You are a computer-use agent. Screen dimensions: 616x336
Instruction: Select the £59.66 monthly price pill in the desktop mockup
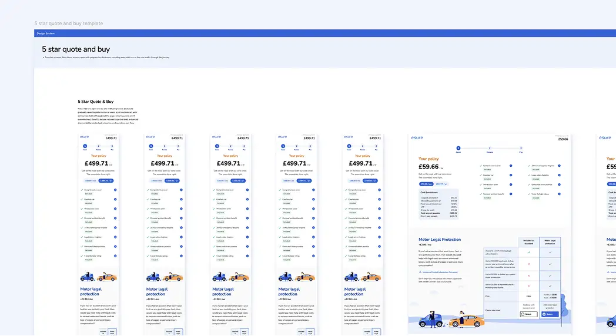[426, 184]
